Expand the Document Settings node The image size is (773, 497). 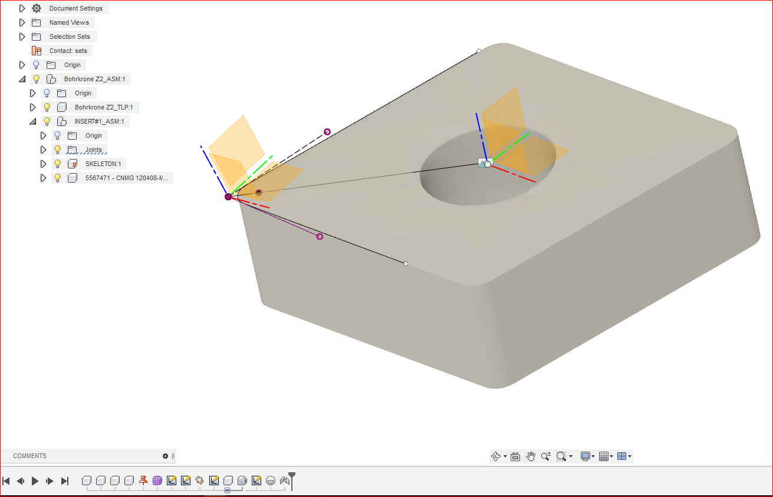coord(22,8)
